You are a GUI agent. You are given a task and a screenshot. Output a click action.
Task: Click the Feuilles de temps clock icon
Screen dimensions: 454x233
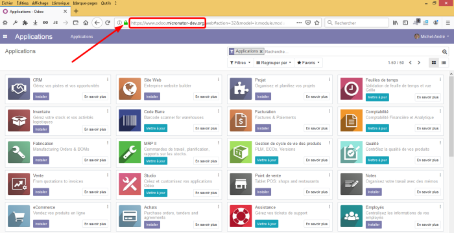(352, 89)
